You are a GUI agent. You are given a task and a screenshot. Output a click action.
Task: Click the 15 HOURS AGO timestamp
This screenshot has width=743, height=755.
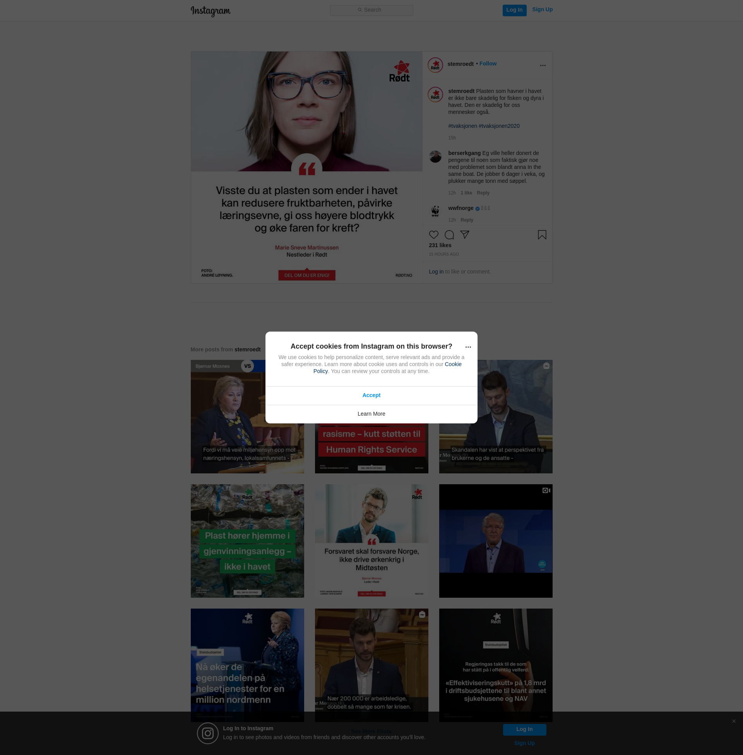click(x=444, y=254)
